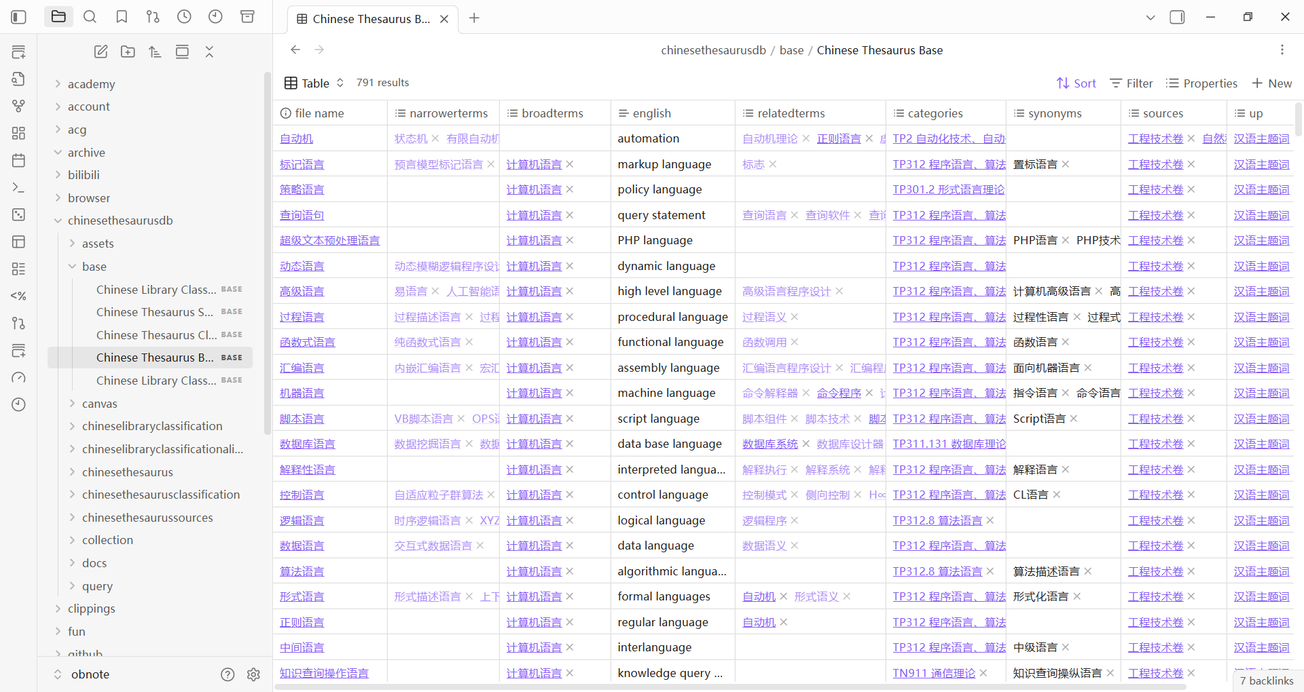Create a new folder icon
This screenshot has width=1304, height=692.
(128, 52)
